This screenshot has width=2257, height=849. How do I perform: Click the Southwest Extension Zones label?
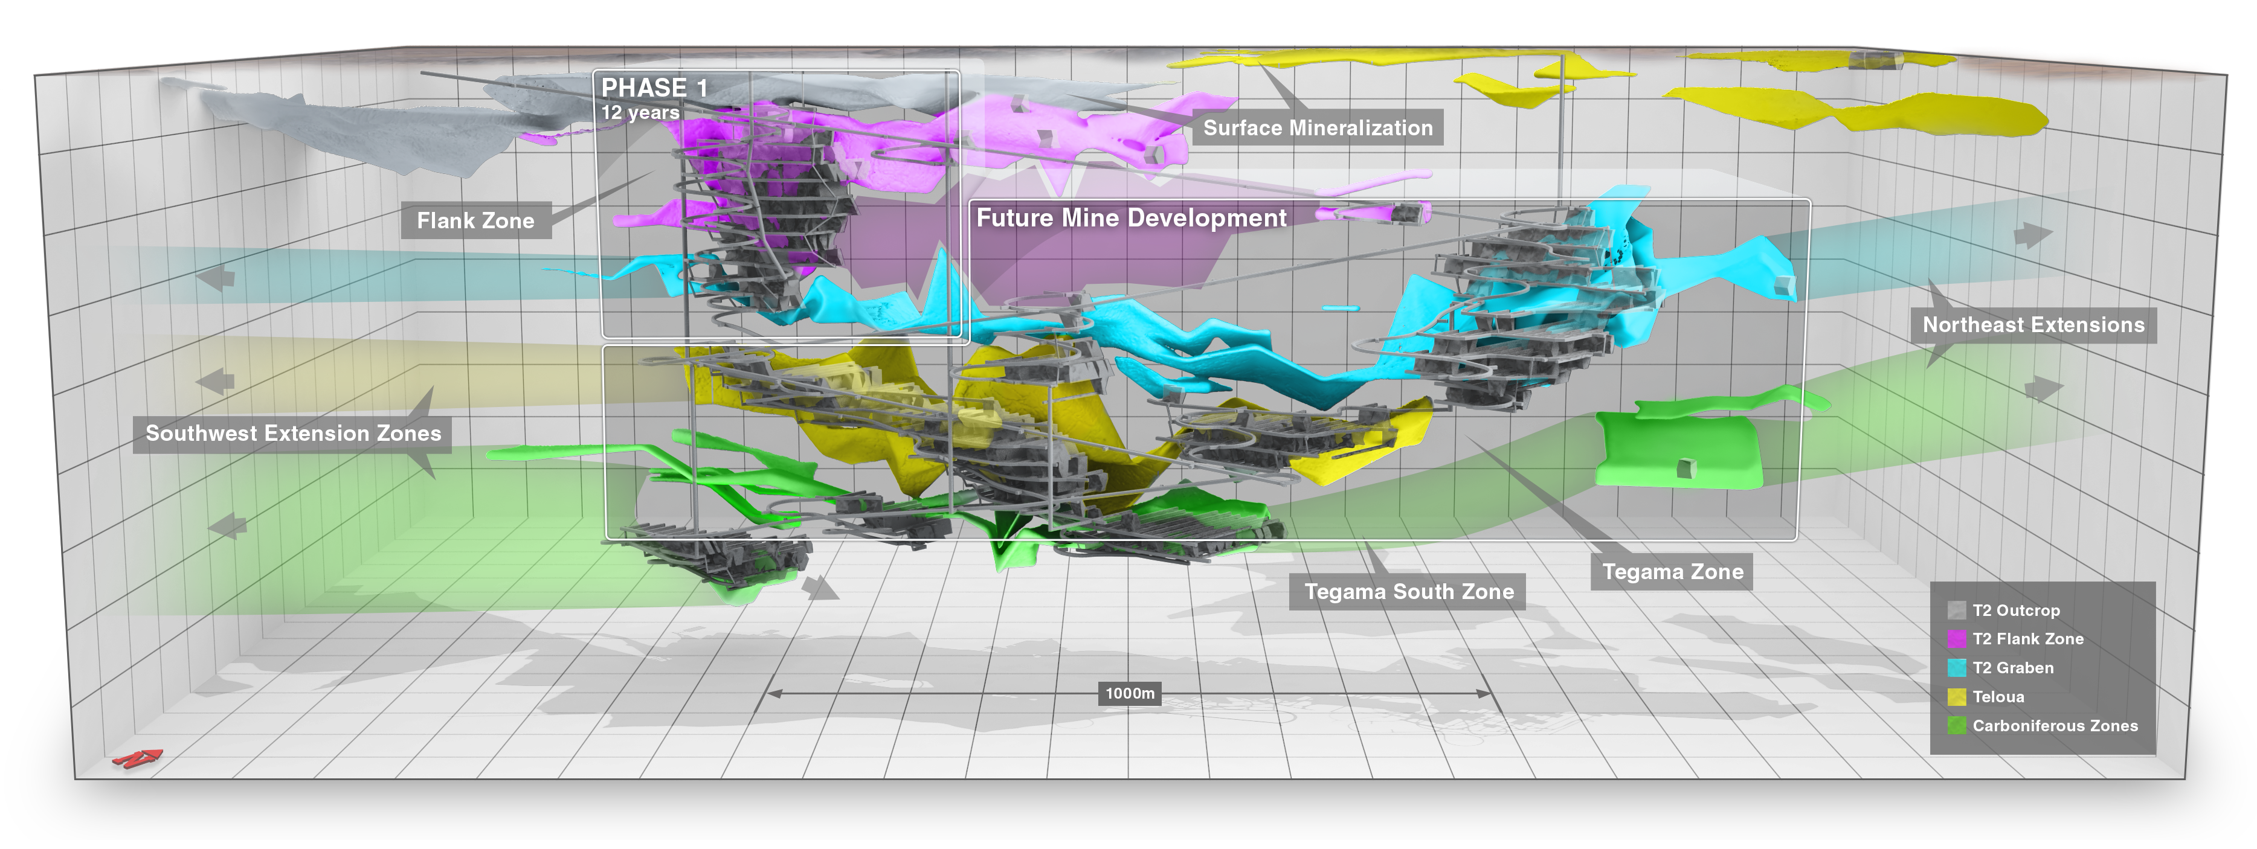[292, 434]
